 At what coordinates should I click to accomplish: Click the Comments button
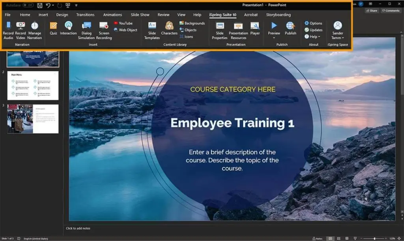coord(391,11)
